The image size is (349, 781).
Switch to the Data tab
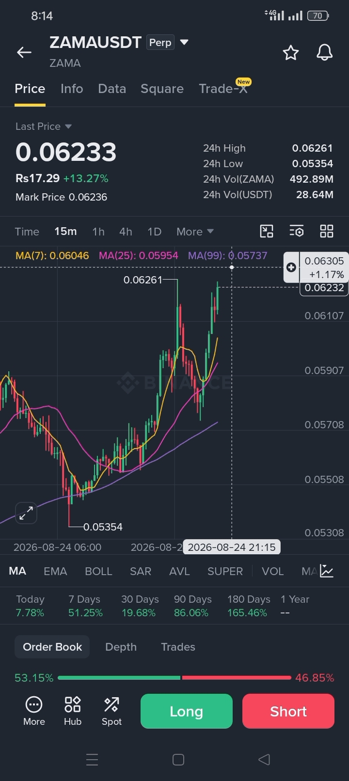[112, 89]
